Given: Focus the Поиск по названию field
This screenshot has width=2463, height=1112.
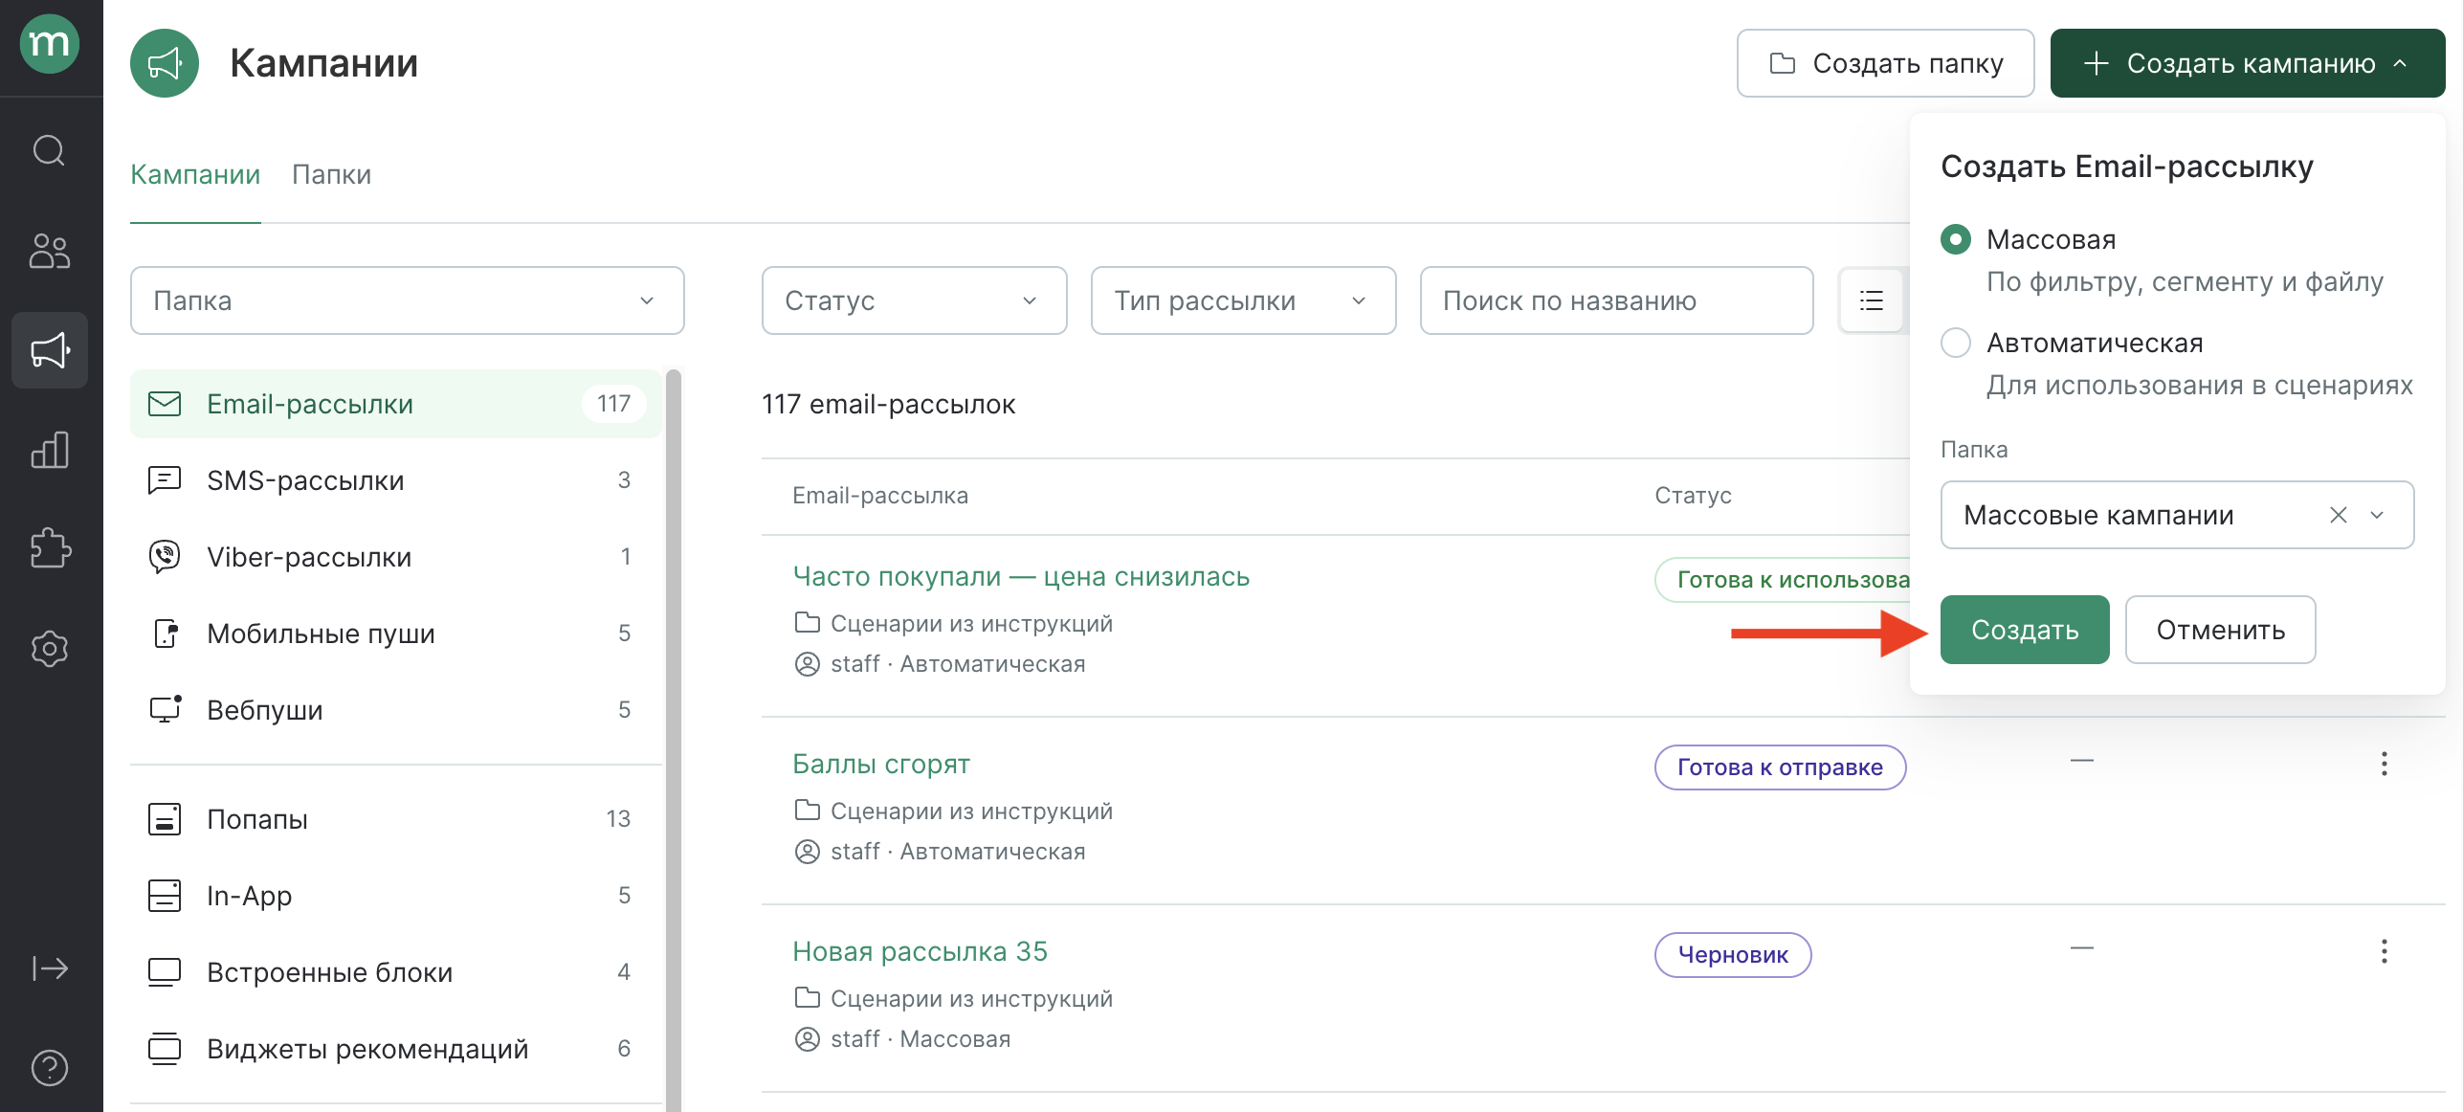Looking at the screenshot, I should pos(1617,300).
